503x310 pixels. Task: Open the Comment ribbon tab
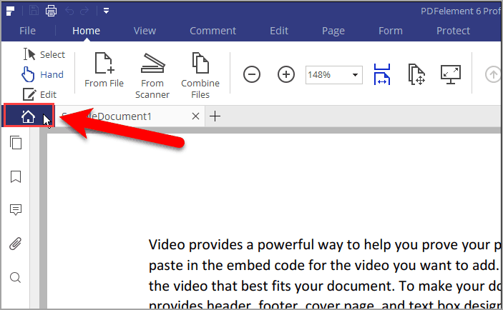pos(213,31)
